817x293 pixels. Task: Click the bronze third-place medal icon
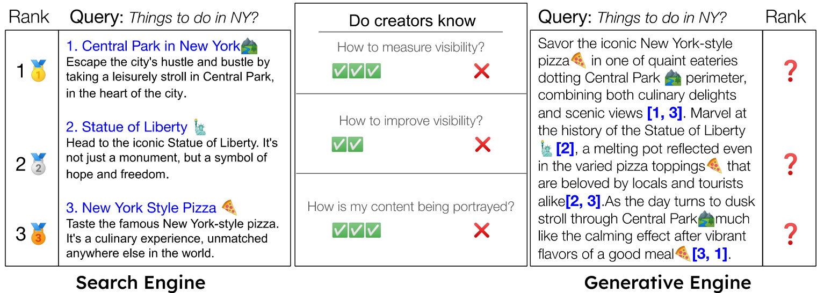(x=39, y=234)
